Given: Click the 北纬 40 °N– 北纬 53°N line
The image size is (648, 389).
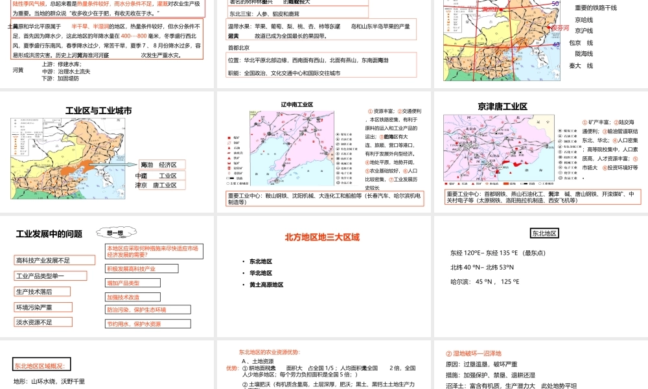Looking at the screenshot, I should [482, 268].
